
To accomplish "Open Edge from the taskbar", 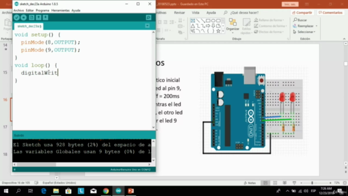I will pyautogui.click(x=43, y=191).
